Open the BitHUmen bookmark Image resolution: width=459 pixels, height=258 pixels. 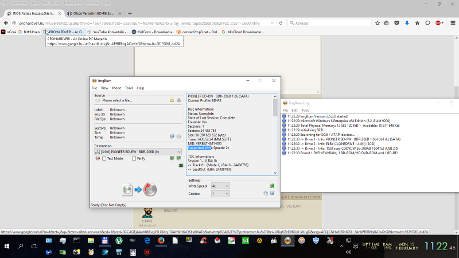click(x=29, y=32)
